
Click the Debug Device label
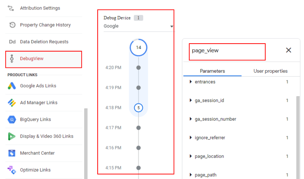coord(117,18)
